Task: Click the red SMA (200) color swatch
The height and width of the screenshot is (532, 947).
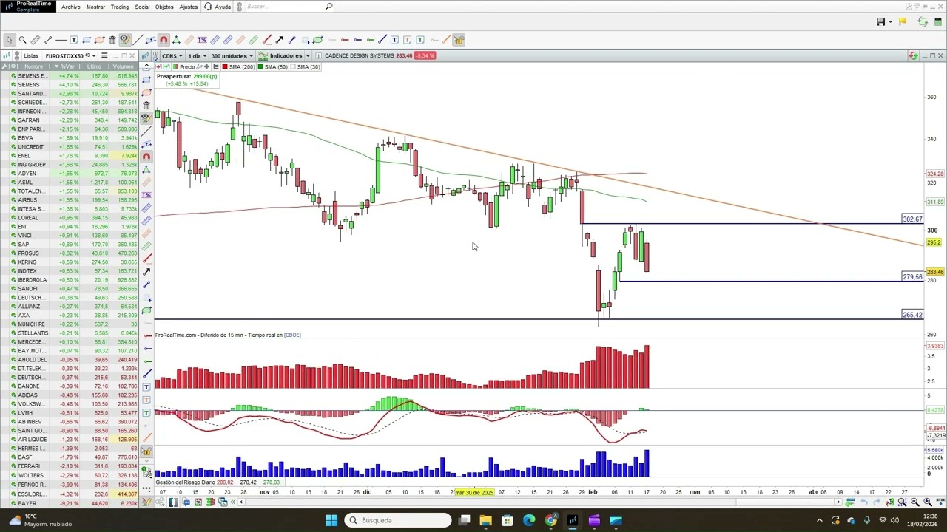Action: tap(225, 67)
